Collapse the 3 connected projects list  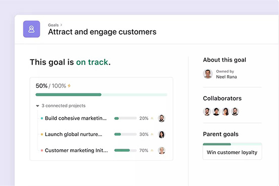37,106
